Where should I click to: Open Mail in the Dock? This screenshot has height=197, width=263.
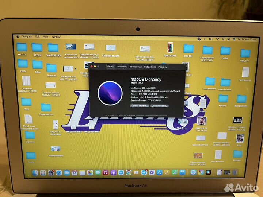[66, 173]
